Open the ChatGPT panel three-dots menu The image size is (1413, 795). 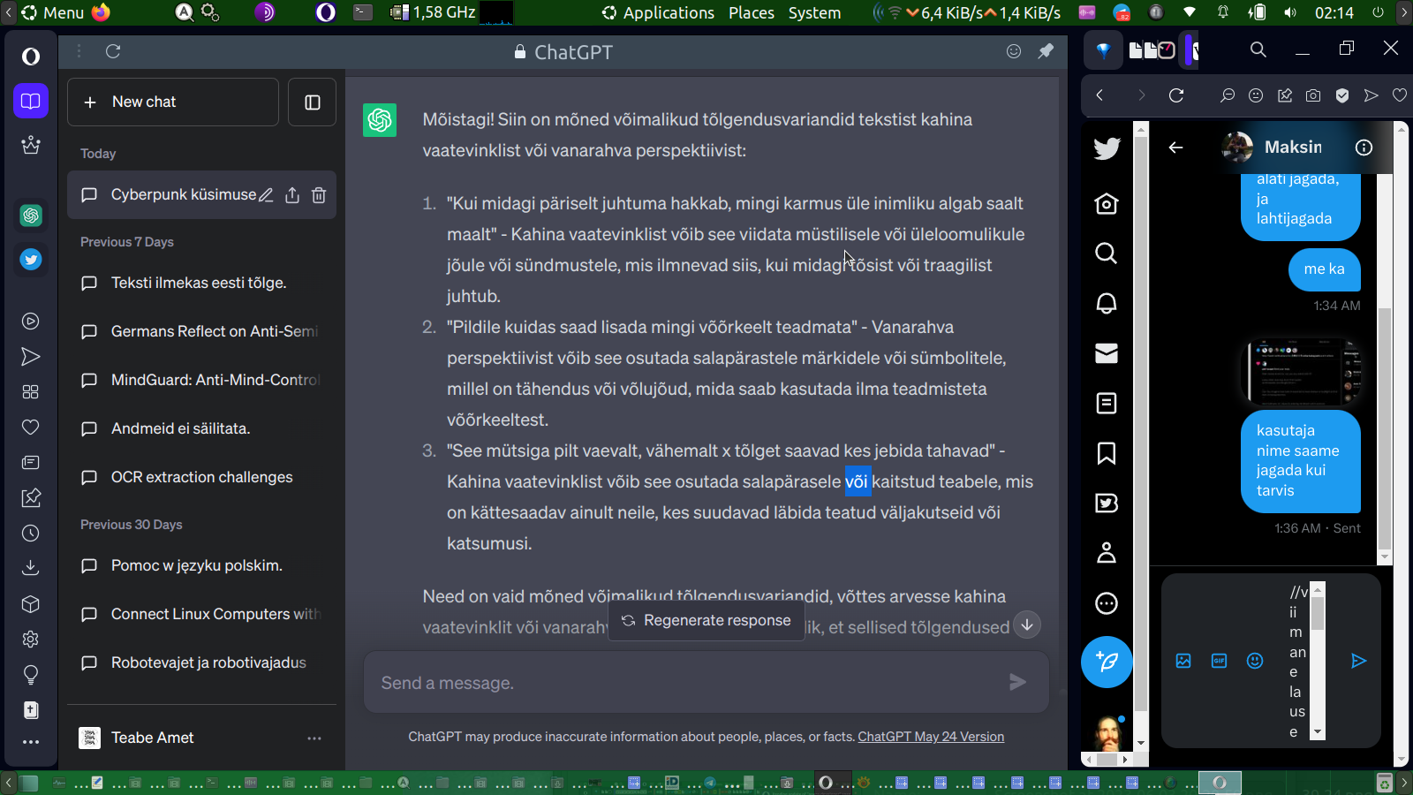tap(79, 51)
